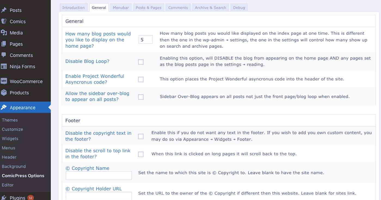The width and height of the screenshot is (381, 200).
Task: Switch to the Menubar tab
Action: (x=121, y=7)
